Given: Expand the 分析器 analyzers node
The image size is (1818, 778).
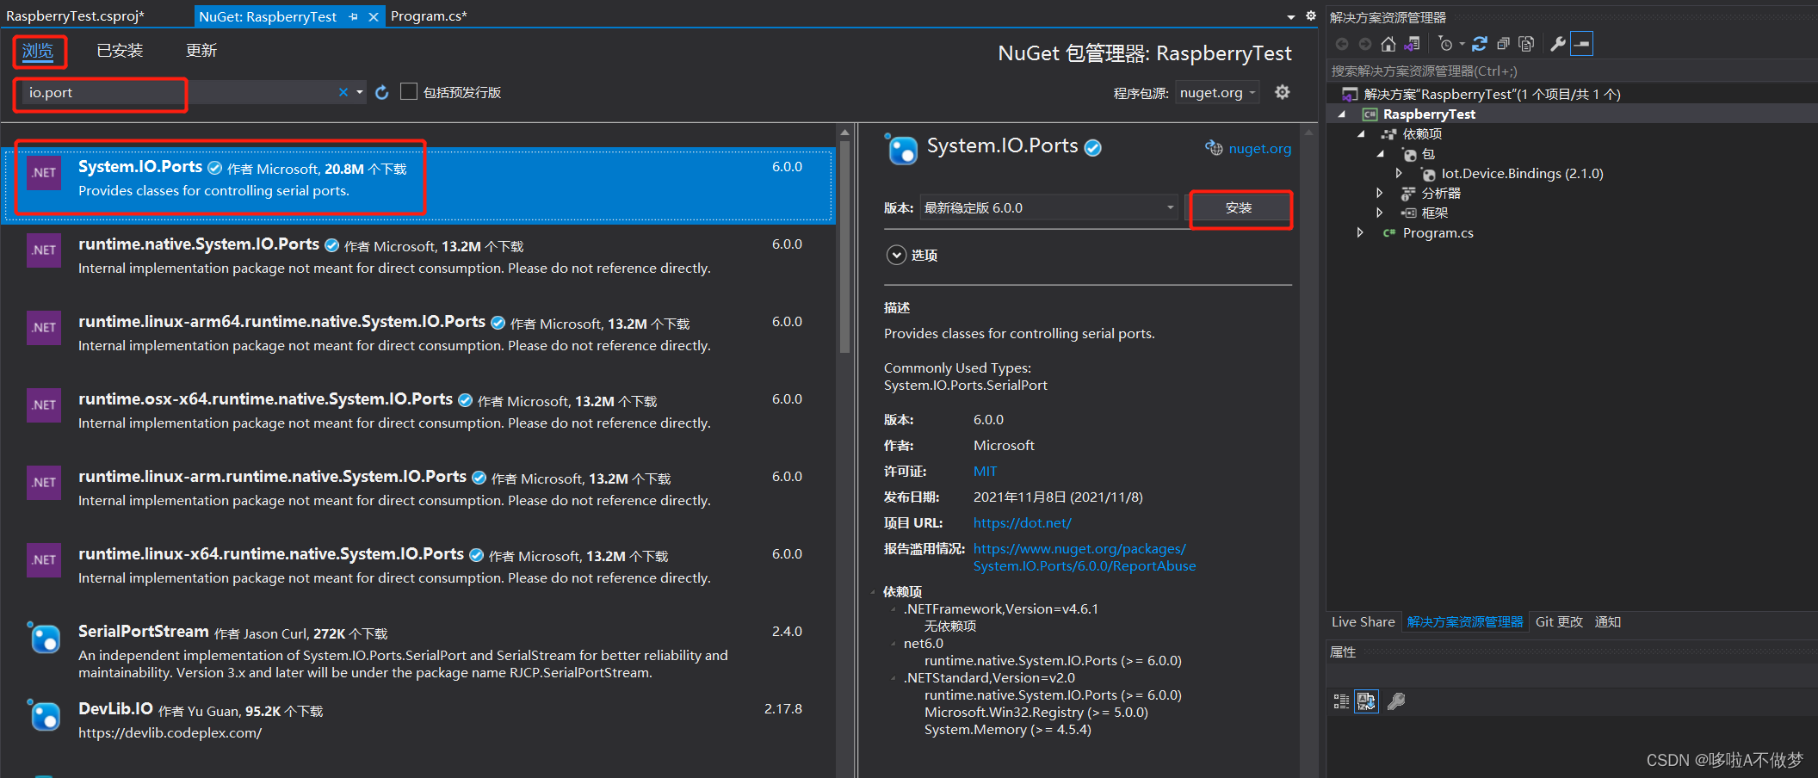Looking at the screenshot, I should [1380, 194].
